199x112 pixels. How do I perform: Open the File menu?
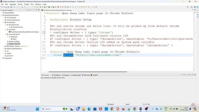click(x=2, y=4)
